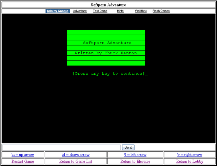Click the Do it button
This screenshot has height=166, width=217.
point(128,147)
